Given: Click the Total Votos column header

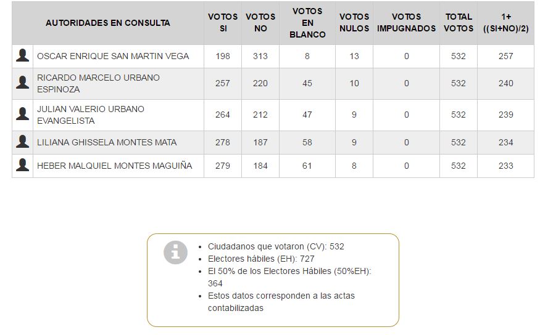Looking at the screenshot, I should coord(459,23).
